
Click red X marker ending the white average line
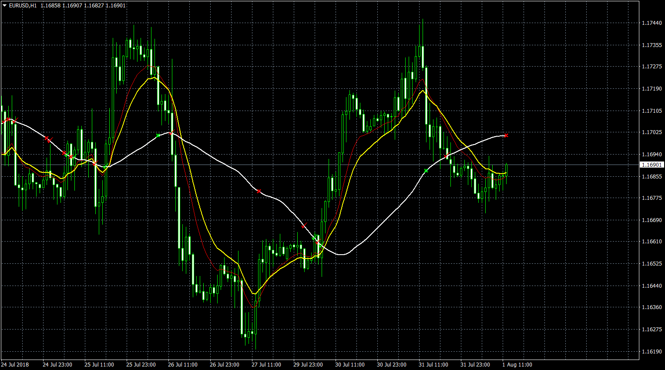[506, 135]
